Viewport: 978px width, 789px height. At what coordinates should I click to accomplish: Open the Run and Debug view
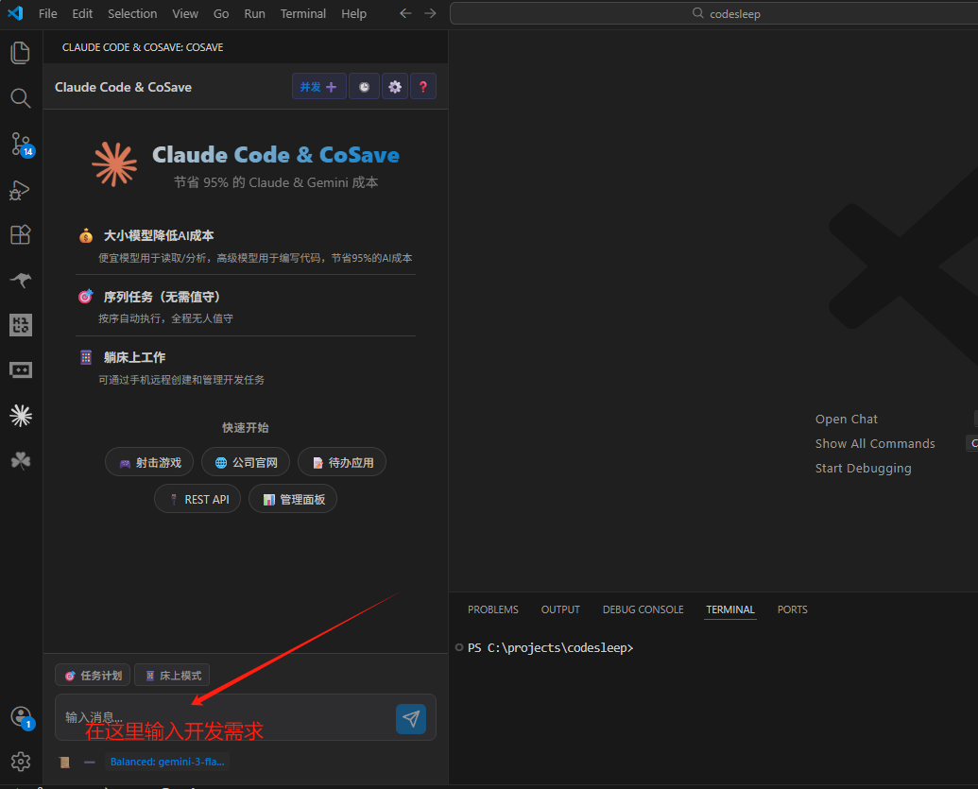(x=20, y=190)
